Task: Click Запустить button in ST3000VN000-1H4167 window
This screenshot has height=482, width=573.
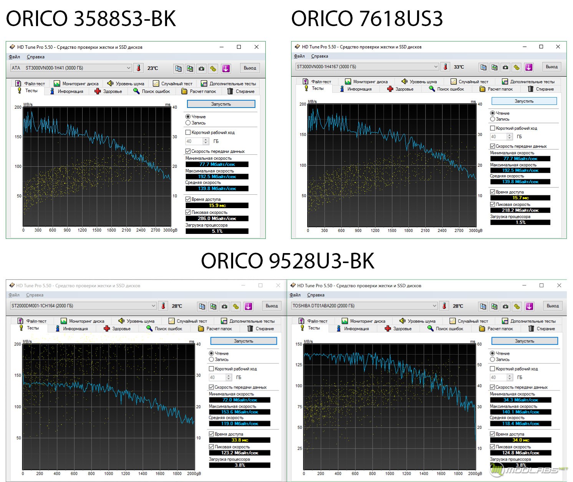Action: click(x=524, y=101)
